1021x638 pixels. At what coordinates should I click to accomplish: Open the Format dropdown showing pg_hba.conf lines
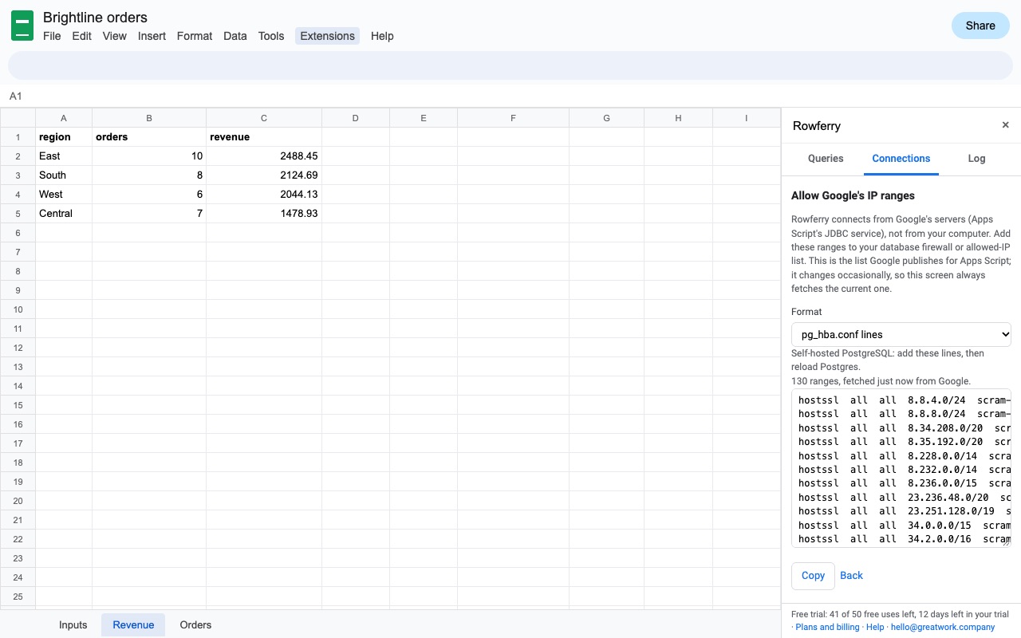[901, 334]
